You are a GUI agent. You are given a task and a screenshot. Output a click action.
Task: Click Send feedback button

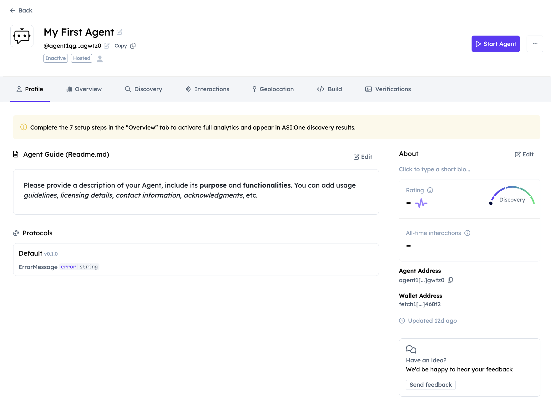pos(430,385)
